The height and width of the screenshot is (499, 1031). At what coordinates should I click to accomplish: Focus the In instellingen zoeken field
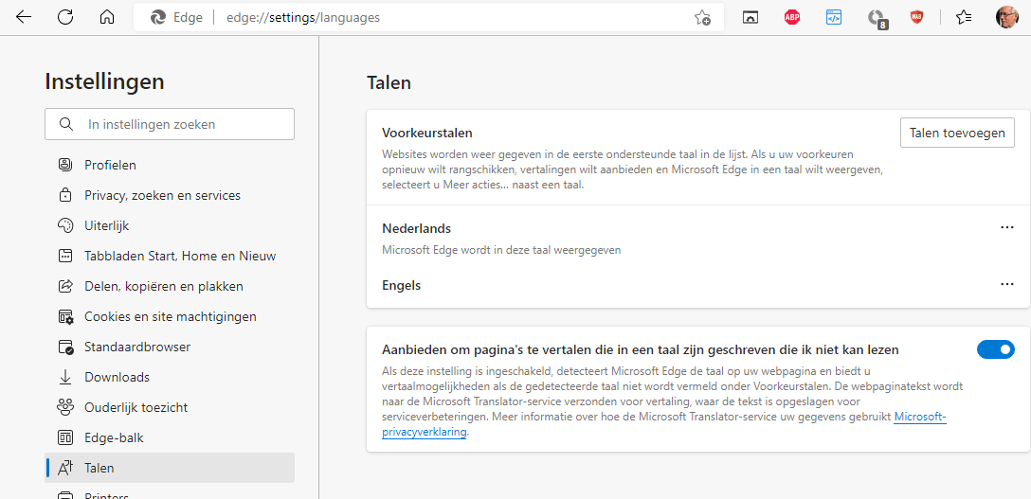(170, 124)
